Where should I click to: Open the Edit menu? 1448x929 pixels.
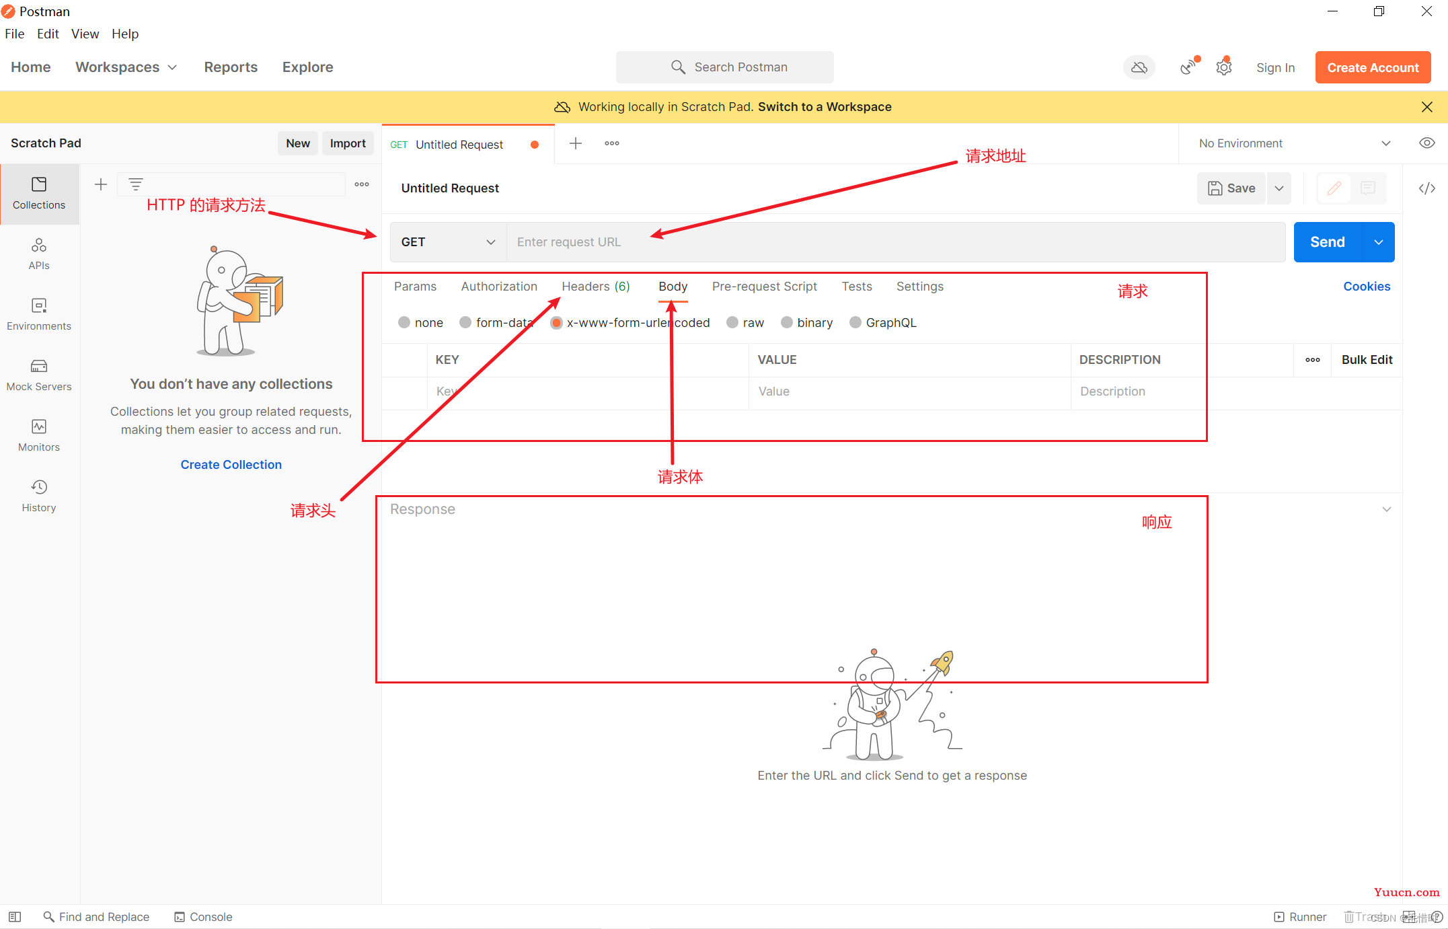[x=48, y=34]
